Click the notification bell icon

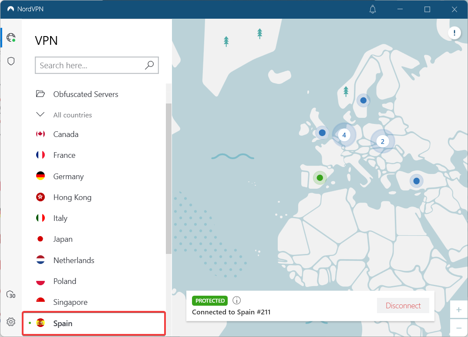click(373, 9)
